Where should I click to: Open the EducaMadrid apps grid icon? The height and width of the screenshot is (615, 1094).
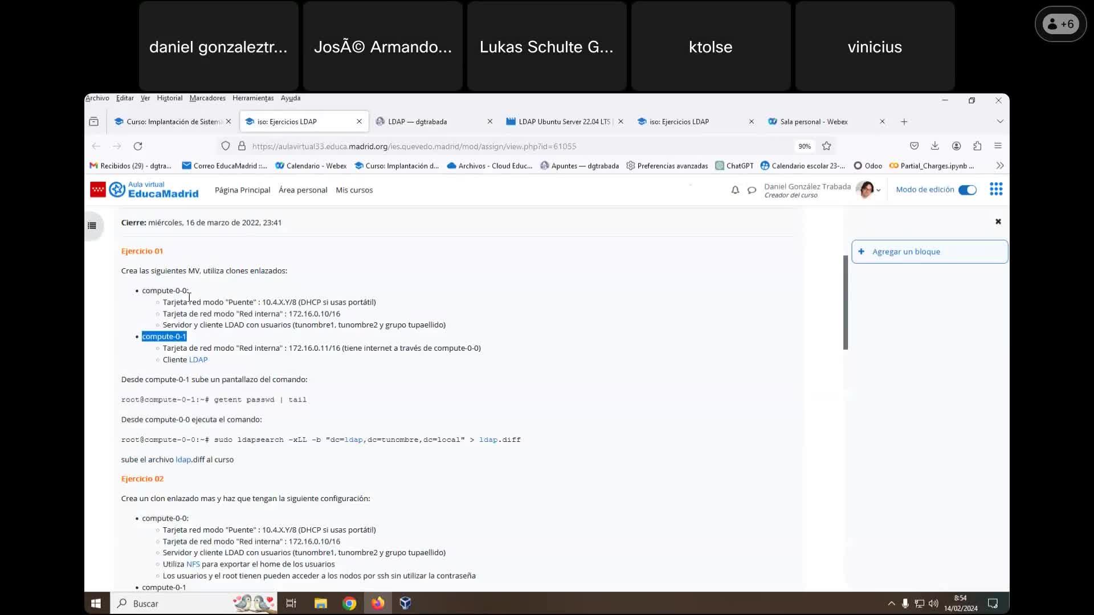click(x=995, y=189)
